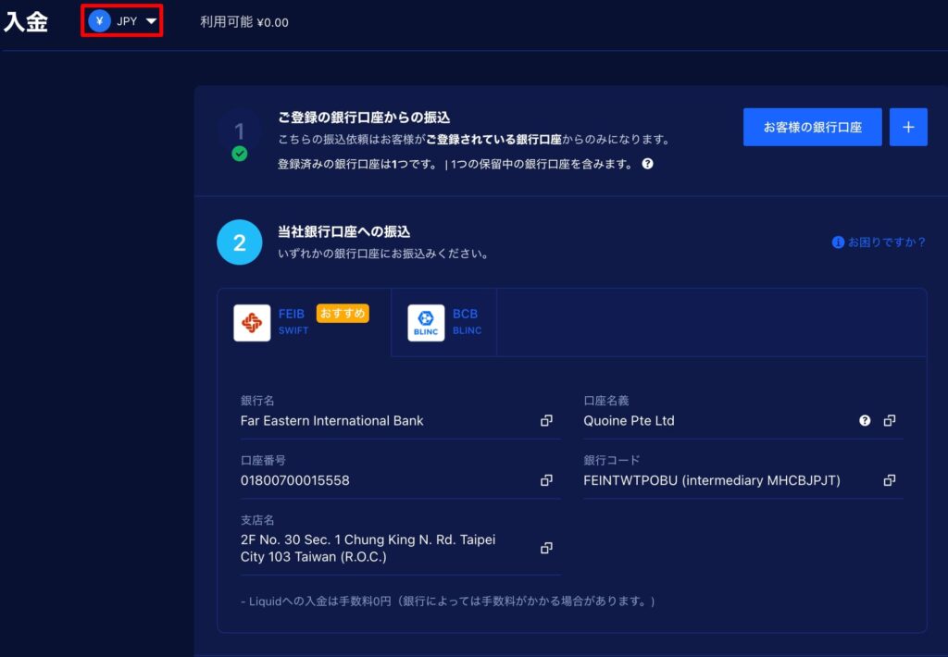
Task: Click 利用可能 ¥0.00 balance text
Action: 244,22
